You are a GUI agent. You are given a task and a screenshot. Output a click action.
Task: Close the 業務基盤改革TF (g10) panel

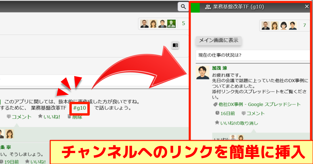307,7
